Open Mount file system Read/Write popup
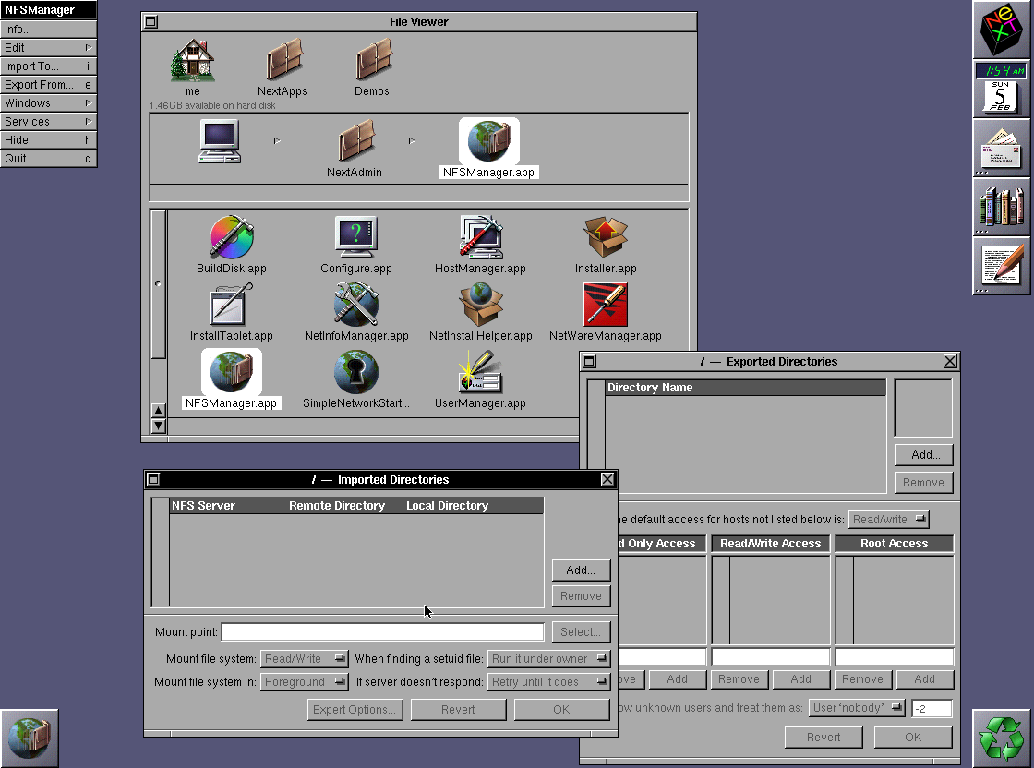Viewport: 1034px width, 768px height. [x=305, y=658]
